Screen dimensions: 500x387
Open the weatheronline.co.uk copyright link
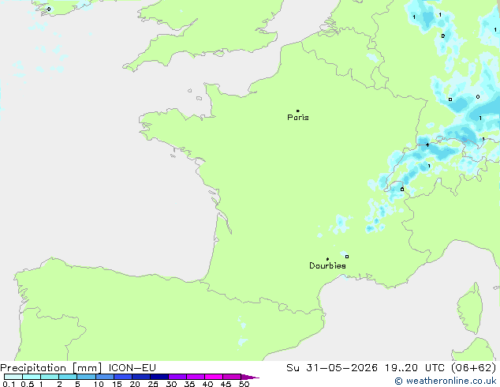(x=446, y=381)
